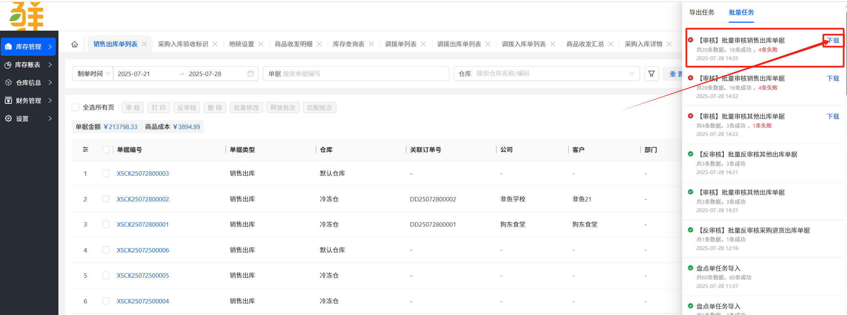Close the 调拨入库单列表 tab
The height and width of the screenshot is (315, 847).
point(553,44)
